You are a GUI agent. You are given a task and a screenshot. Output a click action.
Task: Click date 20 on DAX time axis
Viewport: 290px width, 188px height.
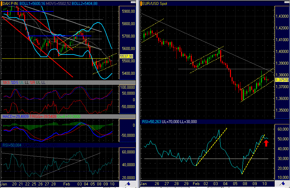pos(14,184)
